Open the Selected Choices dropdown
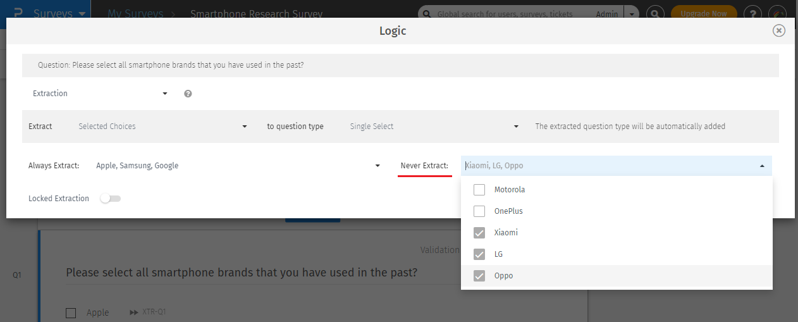Image resolution: width=798 pixels, height=322 pixels. click(163, 127)
